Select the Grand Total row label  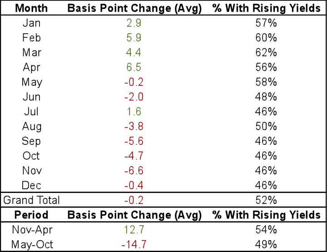pos(31,200)
